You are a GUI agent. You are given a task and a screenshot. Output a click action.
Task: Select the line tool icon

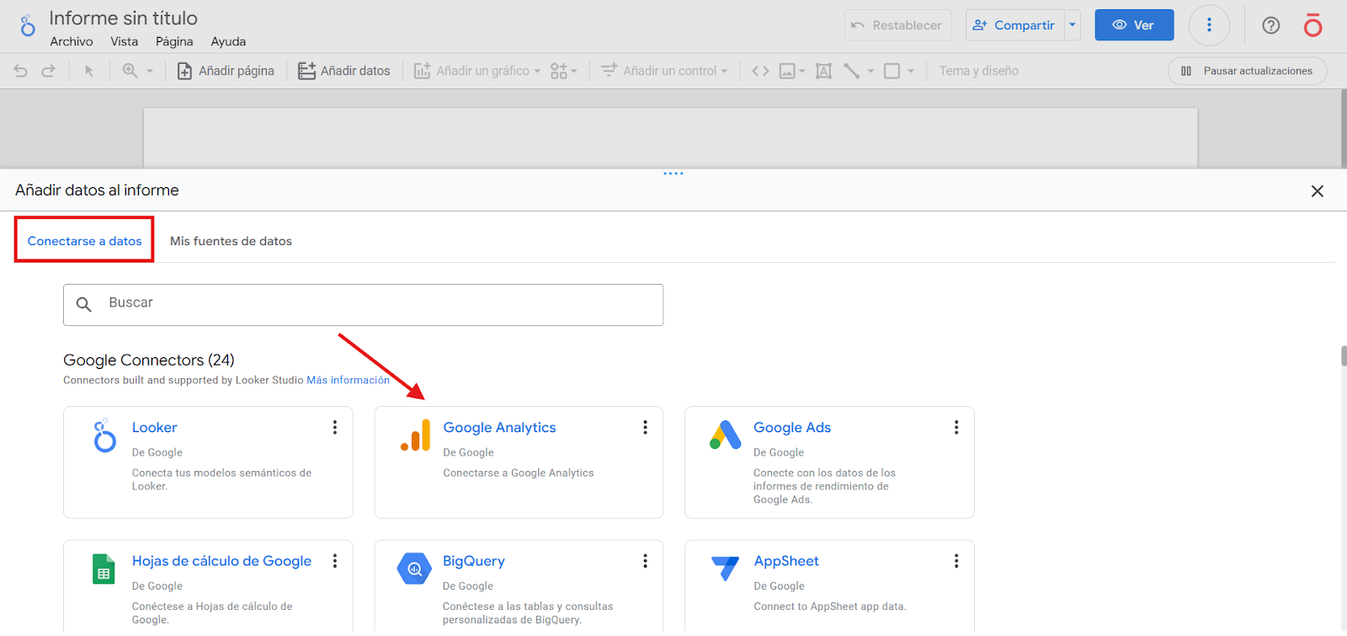[852, 71]
